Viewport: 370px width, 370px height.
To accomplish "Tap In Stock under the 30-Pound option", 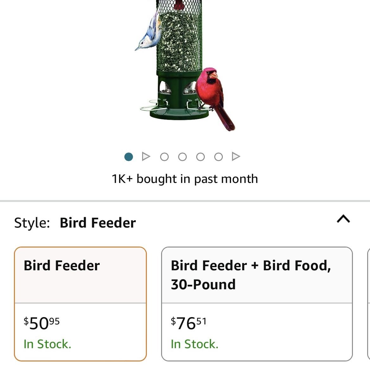I will pyautogui.click(x=195, y=344).
